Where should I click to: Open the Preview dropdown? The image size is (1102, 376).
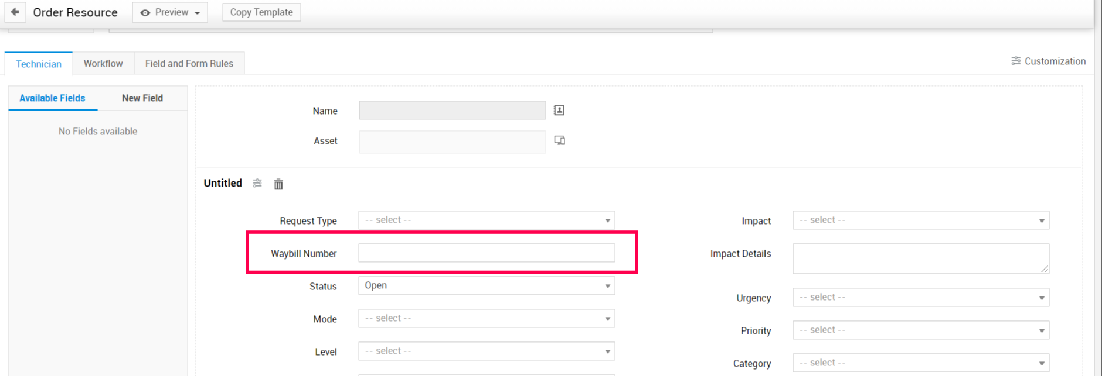click(170, 12)
